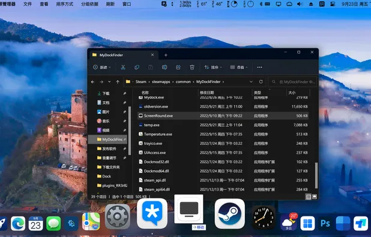Viewport: 371px width, 237px height.
Task: Open the 排序 (Sort) dropdown
Action: [213, 67]
